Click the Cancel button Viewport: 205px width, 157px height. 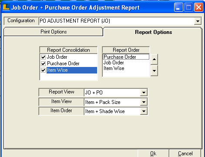pyautogui.click(x=185, y=154)
